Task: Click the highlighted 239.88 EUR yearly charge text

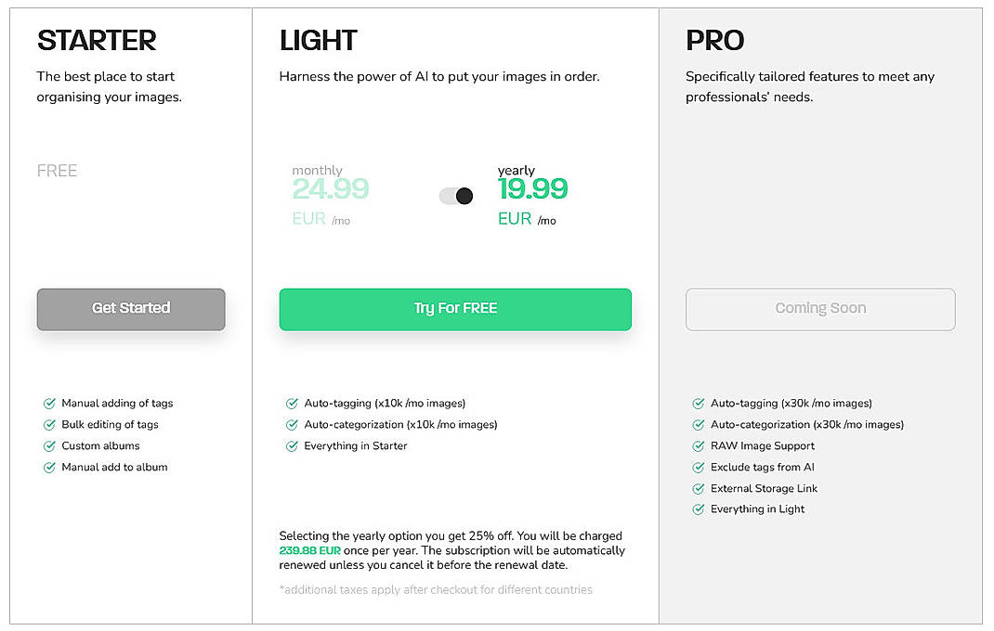Action: [x=311, y=549]
